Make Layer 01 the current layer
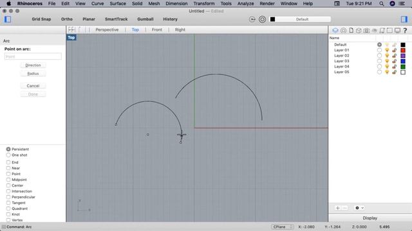 tap(379, 50)
